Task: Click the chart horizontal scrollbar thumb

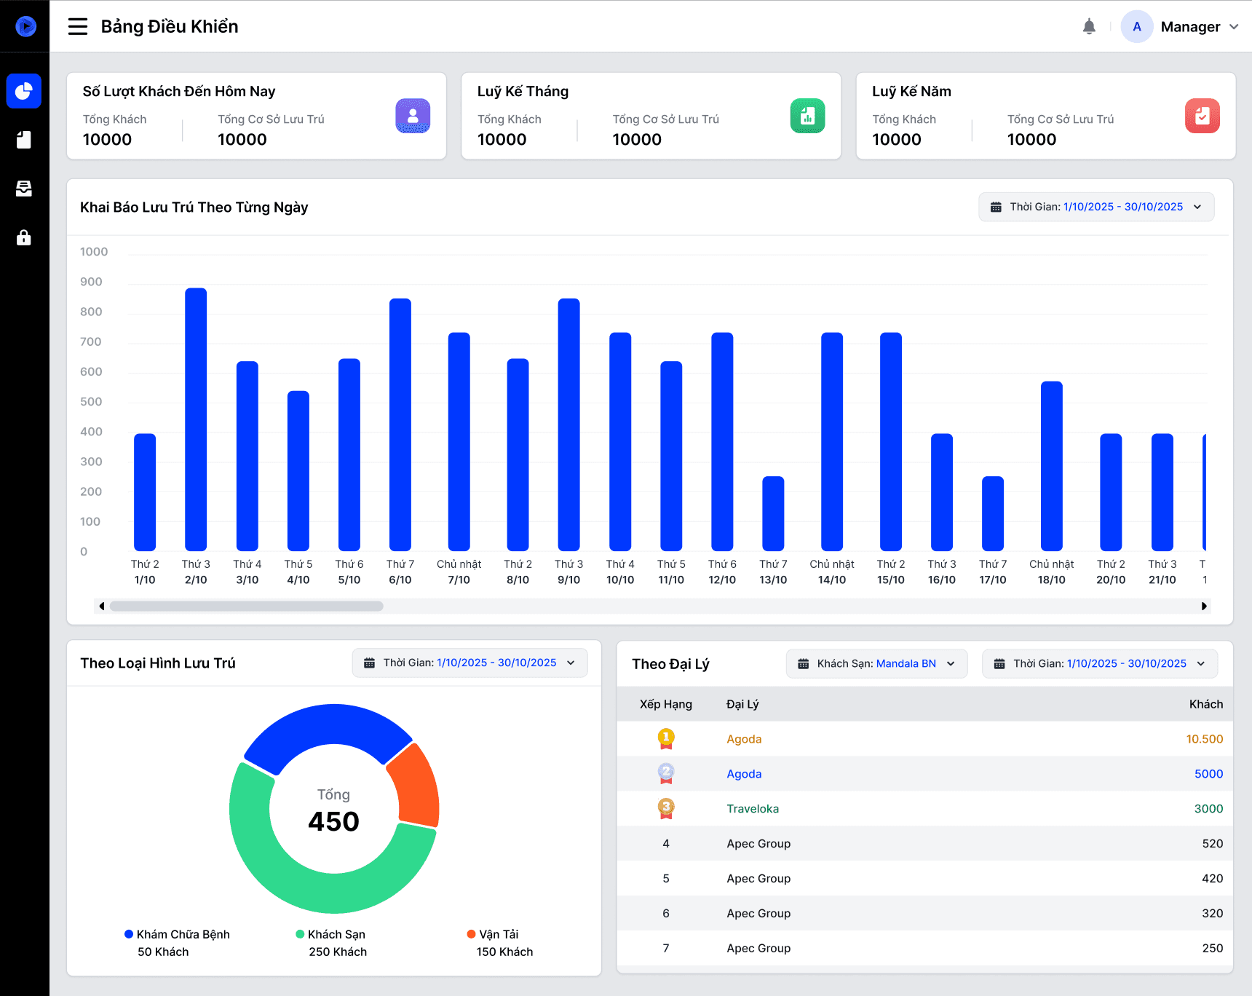Action: pos(247,606)
